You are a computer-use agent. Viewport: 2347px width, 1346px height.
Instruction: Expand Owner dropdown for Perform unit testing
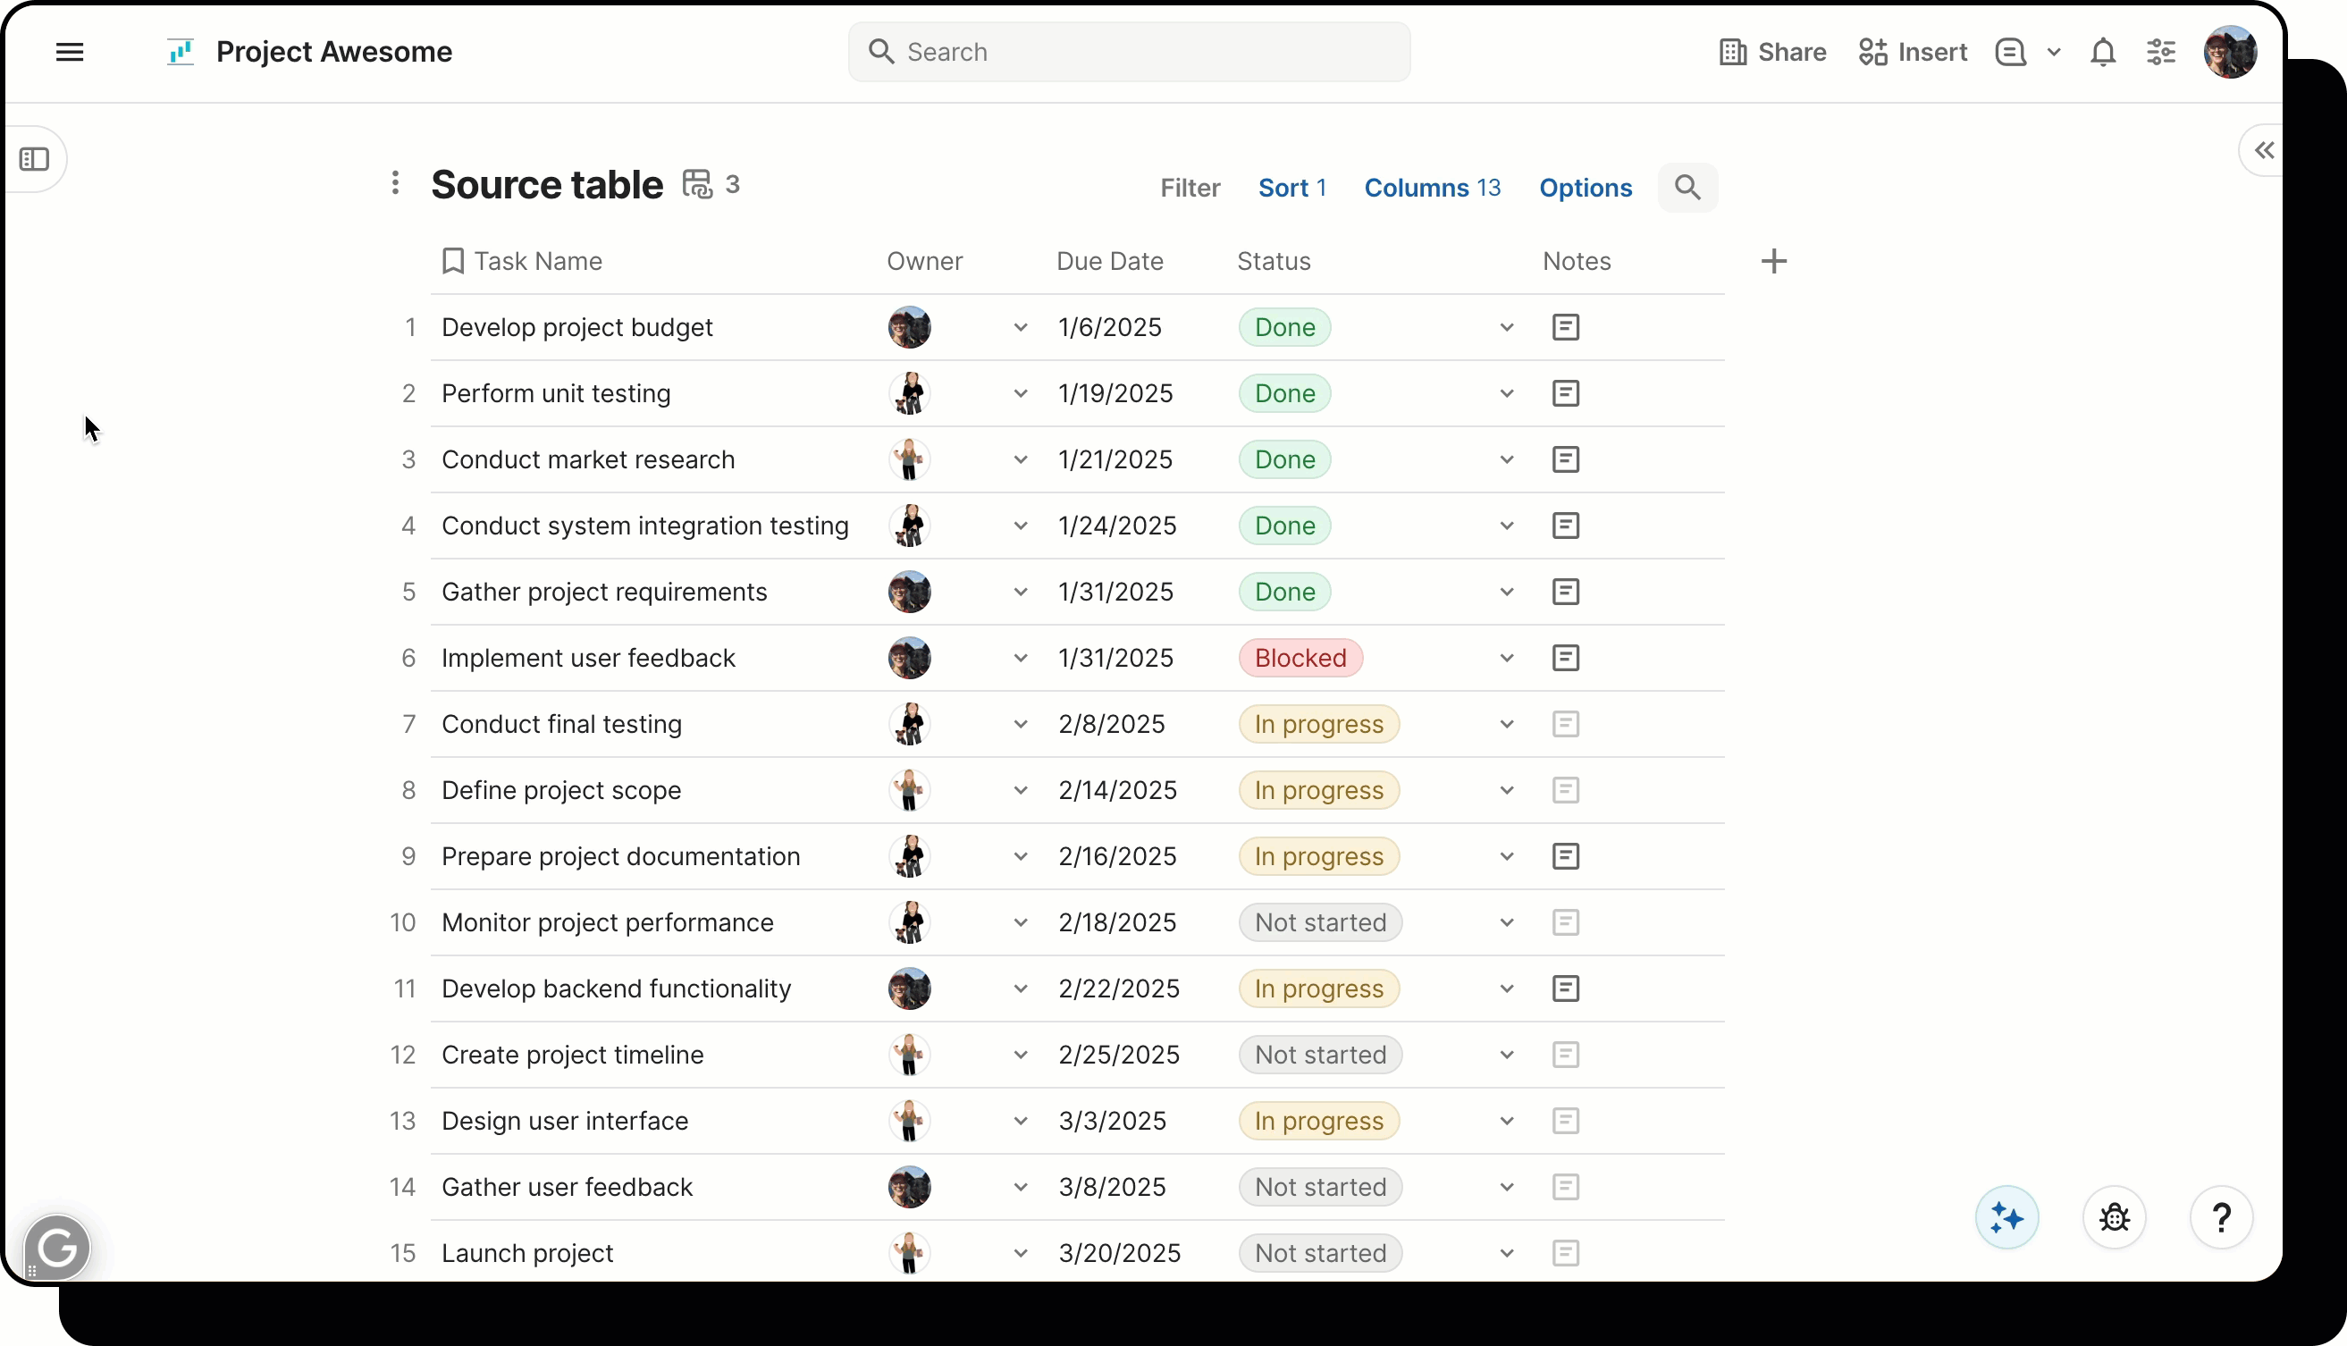pyautogui.click(x=1021, y=394)
